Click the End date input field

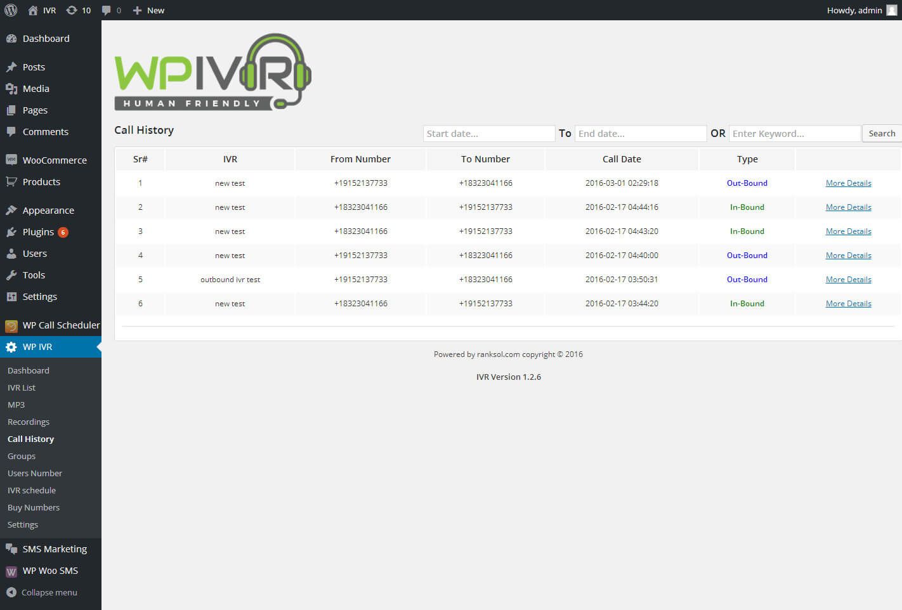(641, 134)
